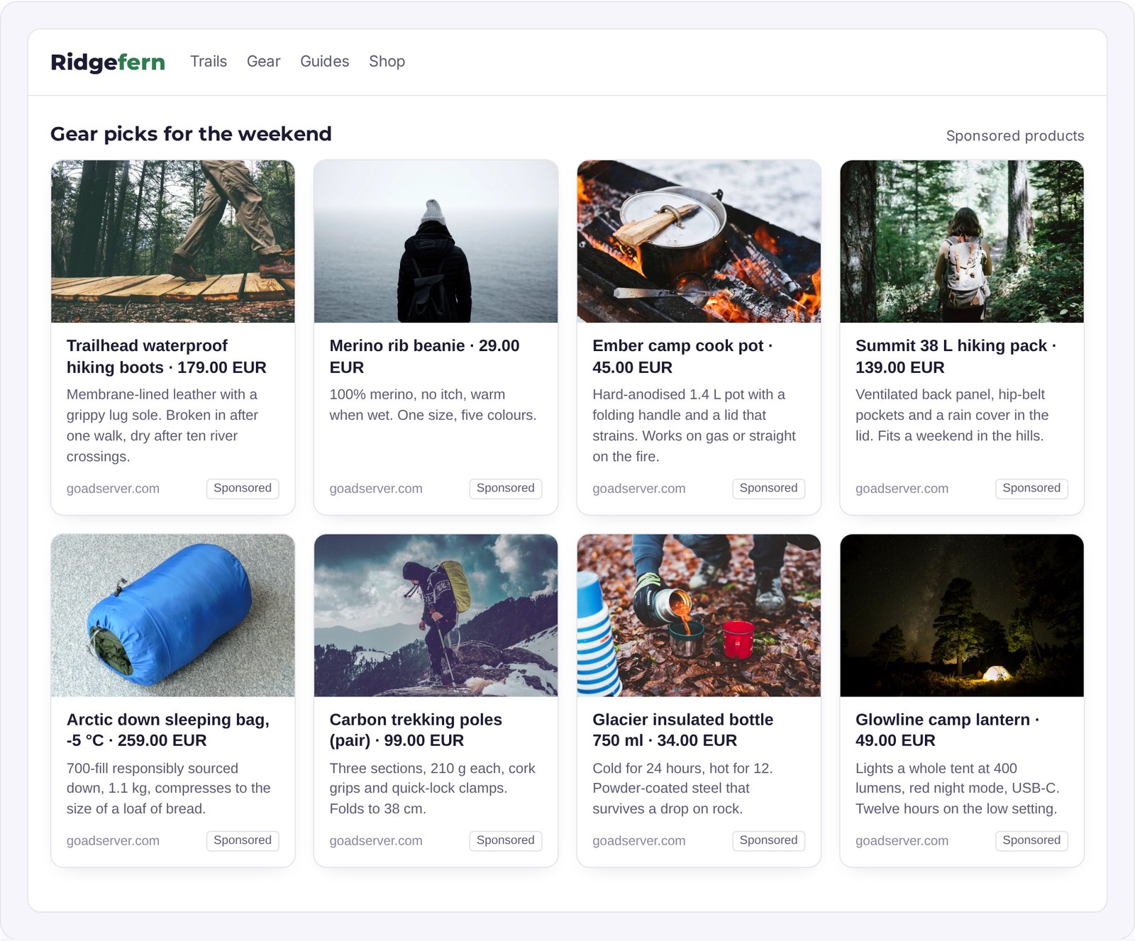Open the Glacier insulated bottle photo
1135x941 pixels.
(699, 616)
